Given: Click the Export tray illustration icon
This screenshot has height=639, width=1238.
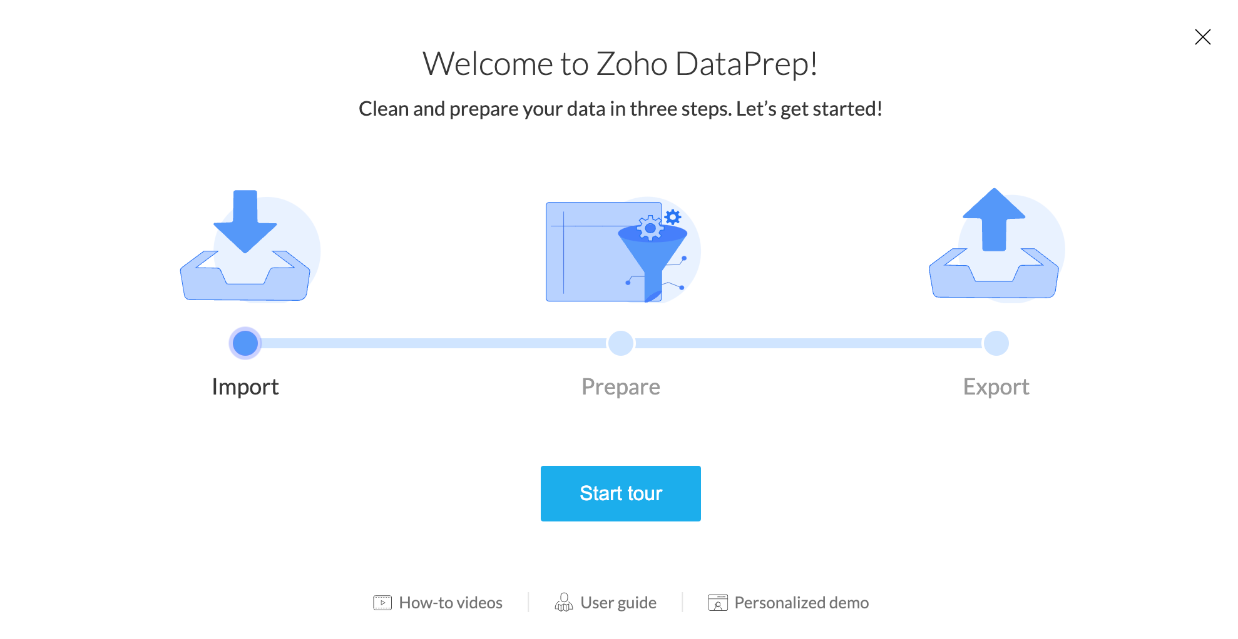Looking at the screenshot, I should coord(995,247).
